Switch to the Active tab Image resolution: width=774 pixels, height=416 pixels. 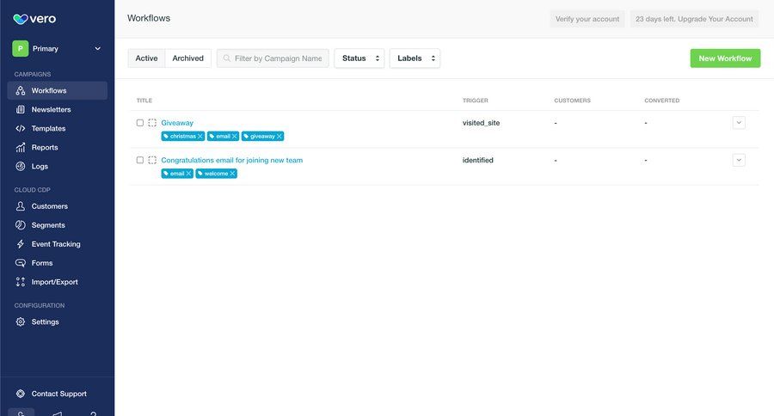[146, 58]
